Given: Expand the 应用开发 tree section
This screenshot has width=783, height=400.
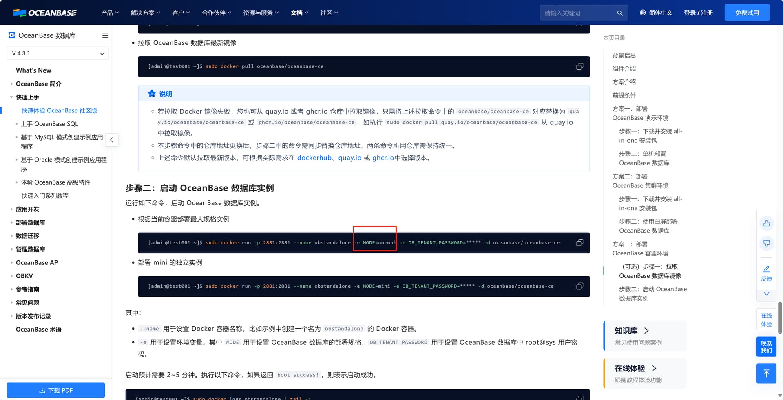Looking at the screenshot, I should click(x=11, y=209).
